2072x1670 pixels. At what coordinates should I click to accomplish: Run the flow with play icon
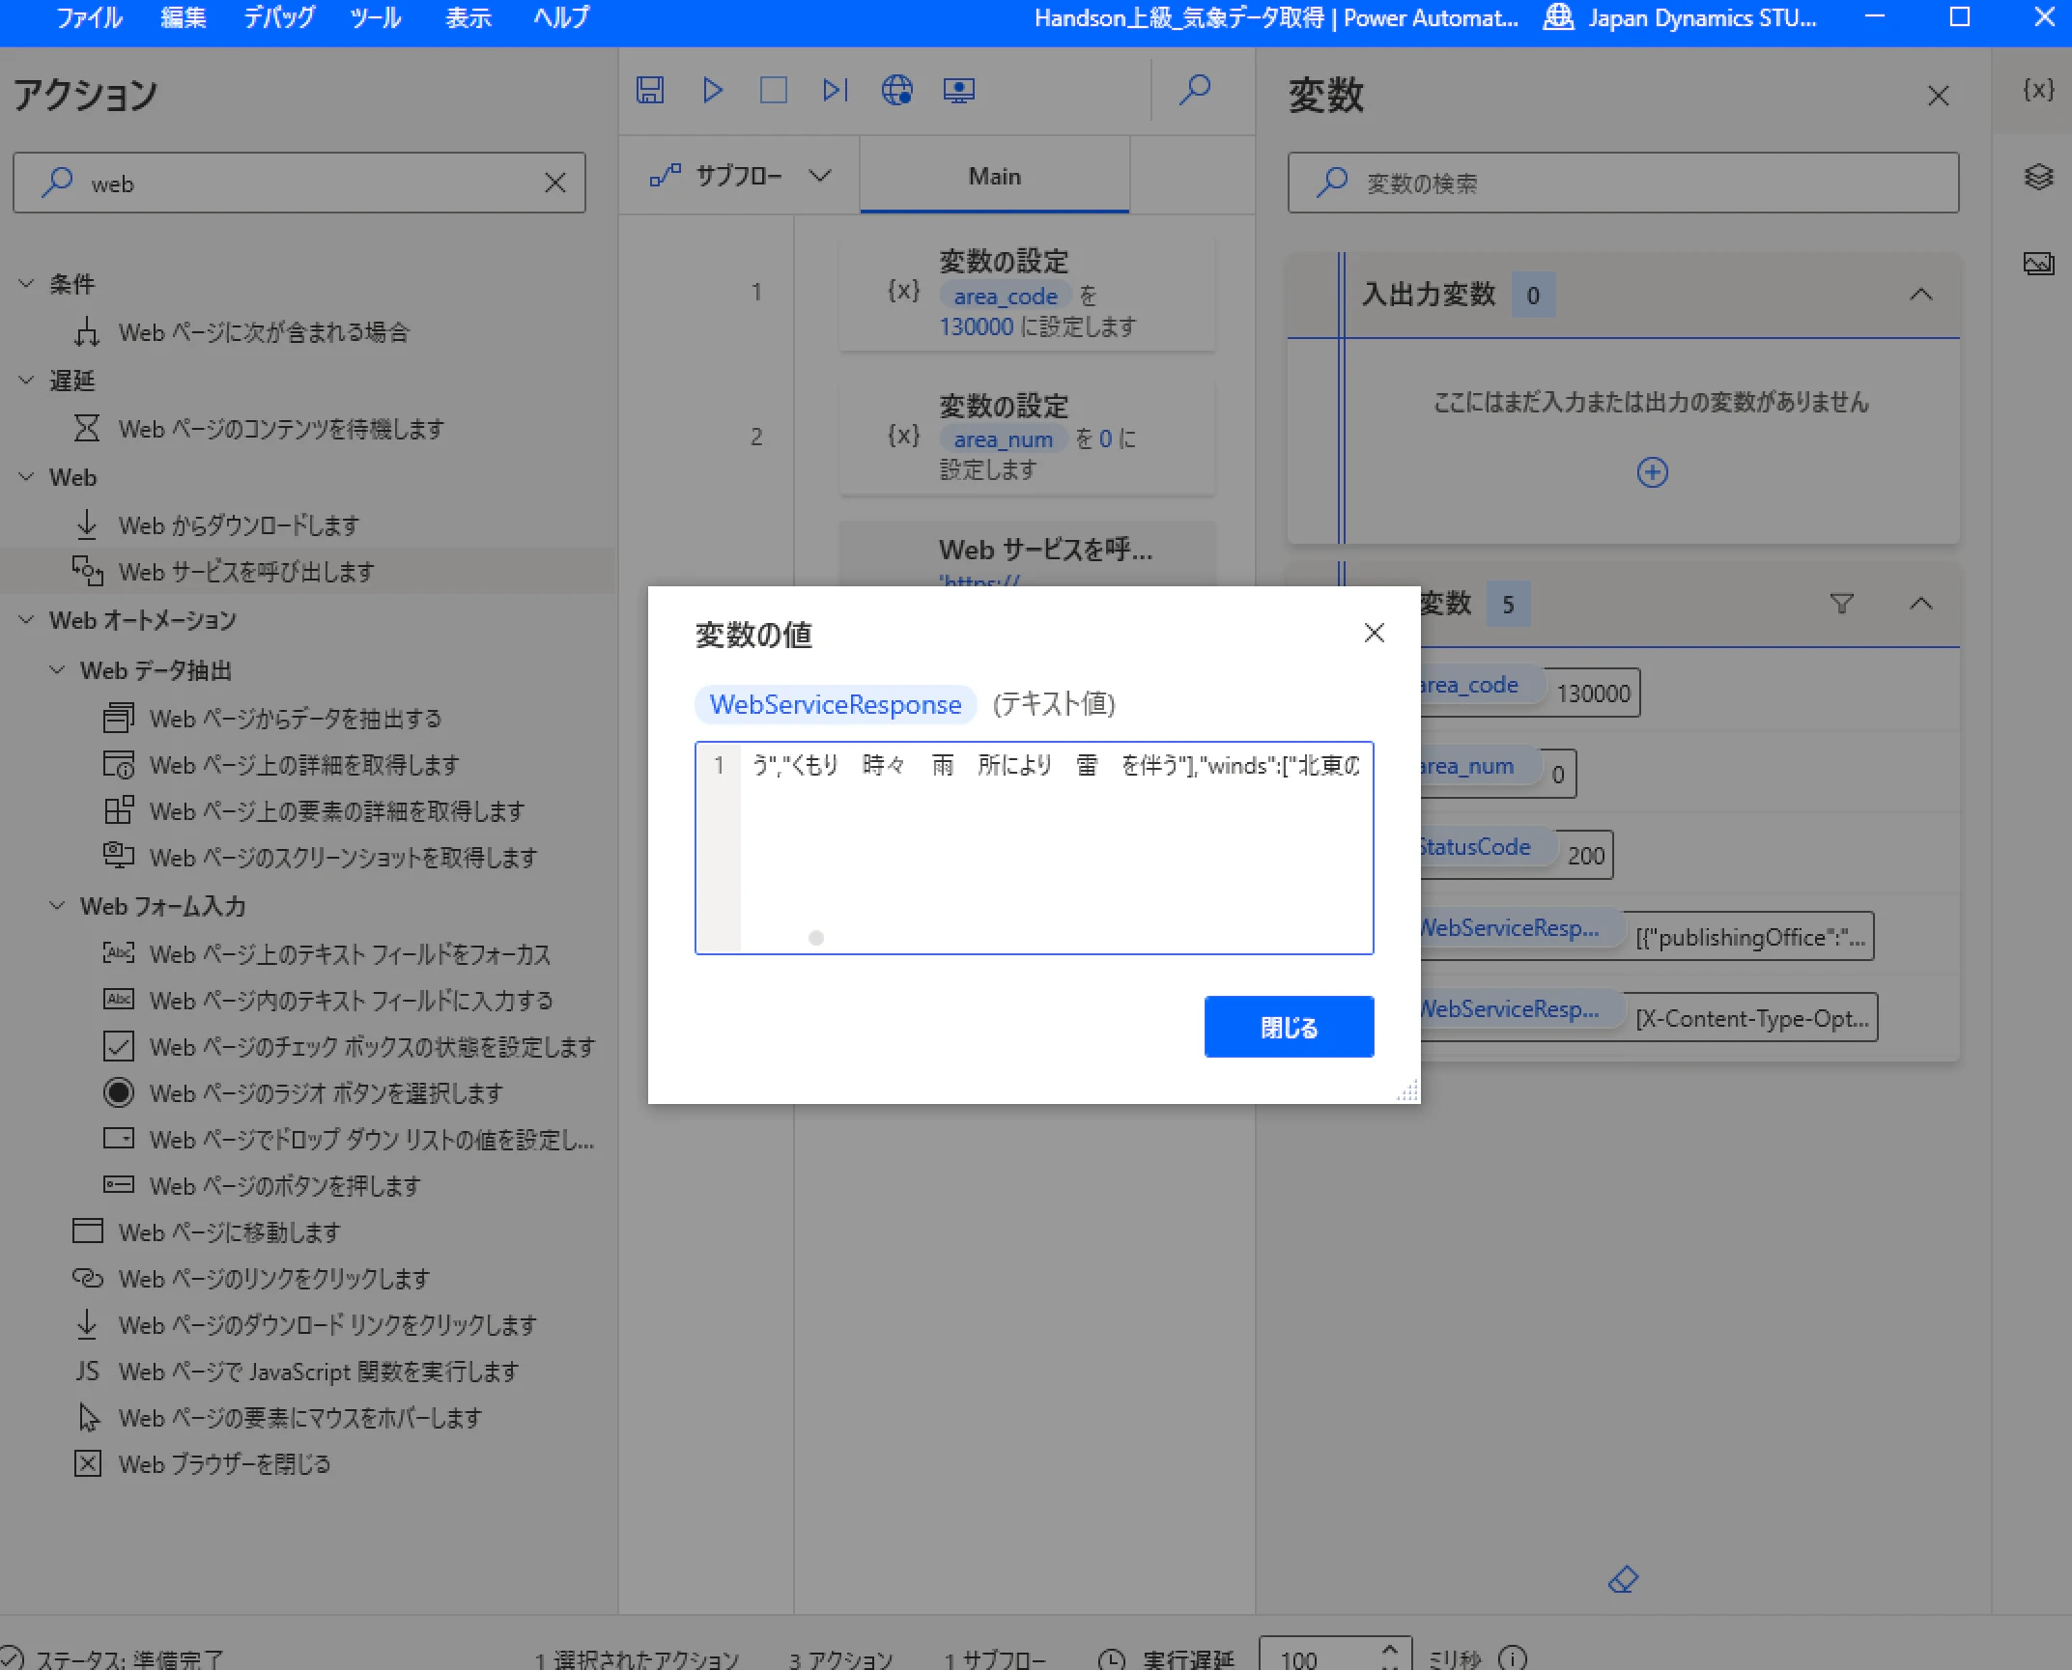[712, 90]
